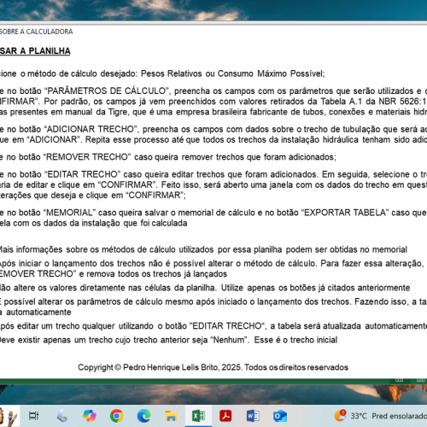Click the line about REMOVER TRECHO button

point(168,157)
